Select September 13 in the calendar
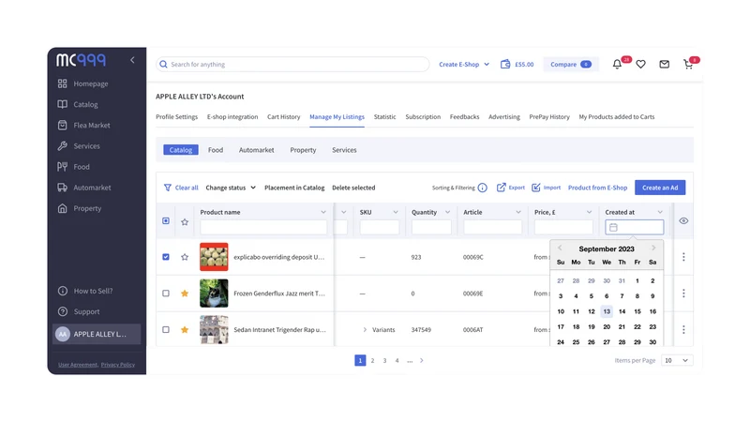 pyautogui.click(x=607, y=311)
